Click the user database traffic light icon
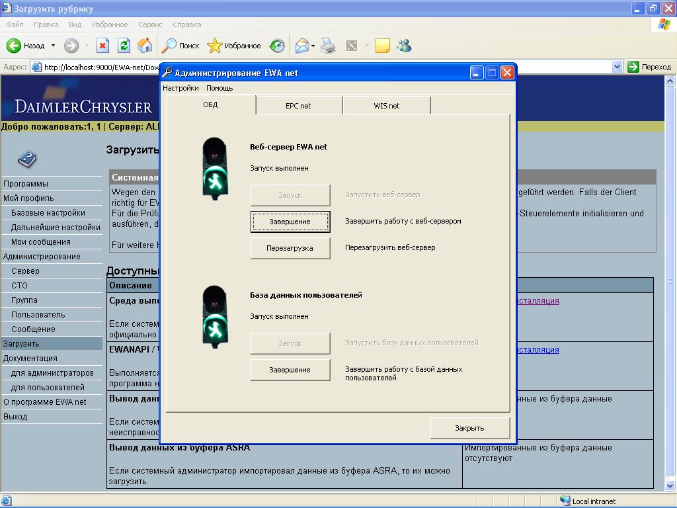 215,317
